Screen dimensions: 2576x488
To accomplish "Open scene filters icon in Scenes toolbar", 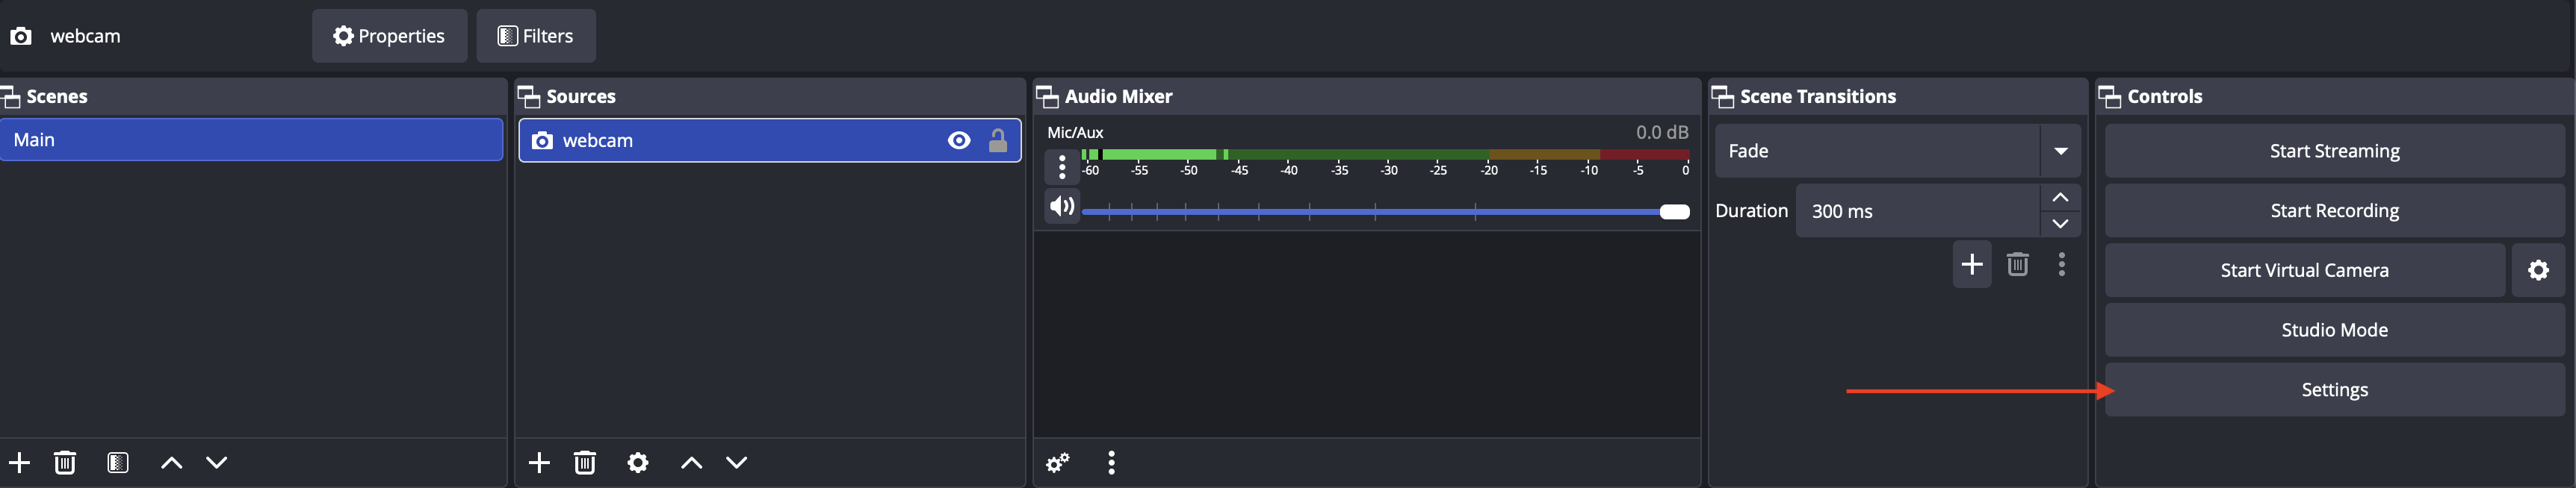I will point(118,462).
